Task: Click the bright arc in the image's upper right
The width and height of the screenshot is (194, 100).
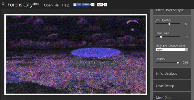Action: pyautogui.click(x=132, y=22)
